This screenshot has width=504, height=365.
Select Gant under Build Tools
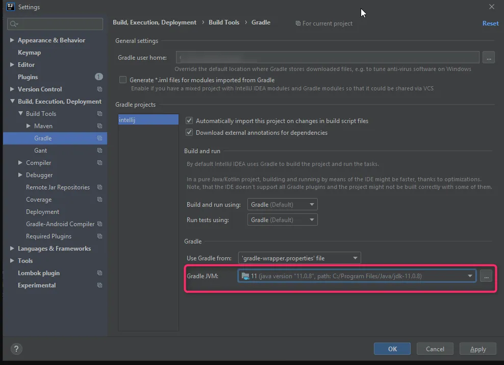(40, 151)
